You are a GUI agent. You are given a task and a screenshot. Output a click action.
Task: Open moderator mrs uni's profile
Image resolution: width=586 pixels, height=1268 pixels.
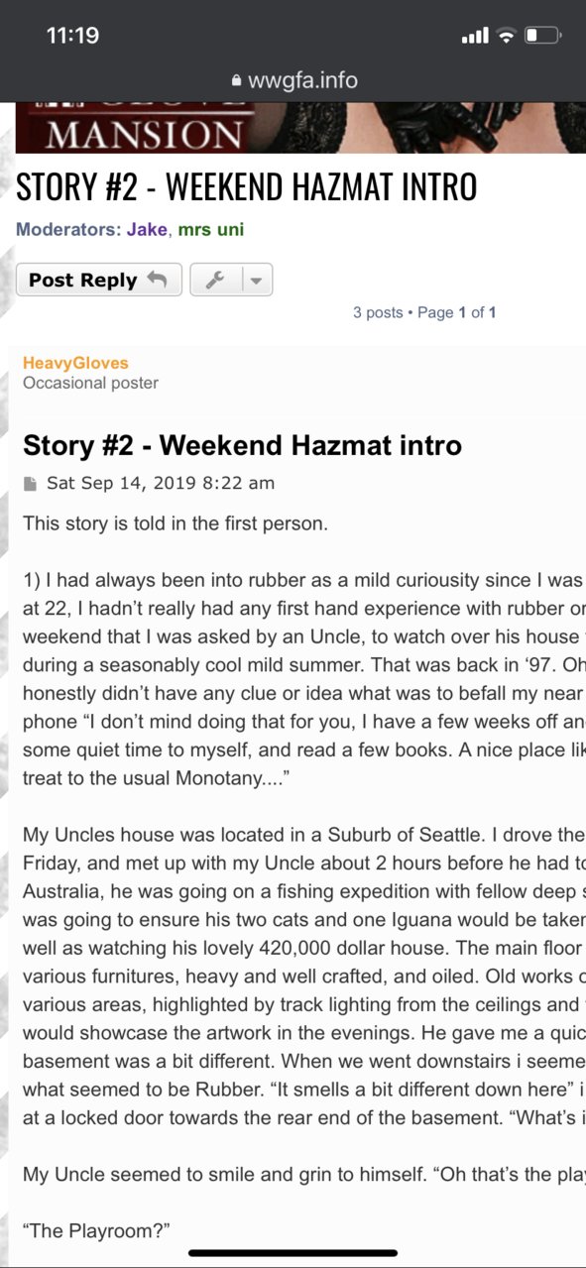coord(210,230)
